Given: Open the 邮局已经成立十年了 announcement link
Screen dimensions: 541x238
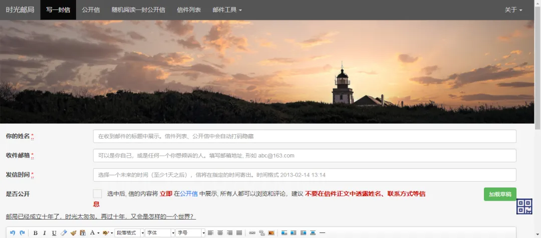Looking at the screenshot, I should click(x=101, y=217).
